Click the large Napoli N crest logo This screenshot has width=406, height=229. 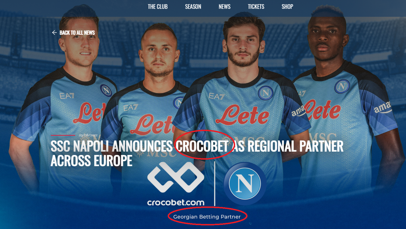(245, 183)
